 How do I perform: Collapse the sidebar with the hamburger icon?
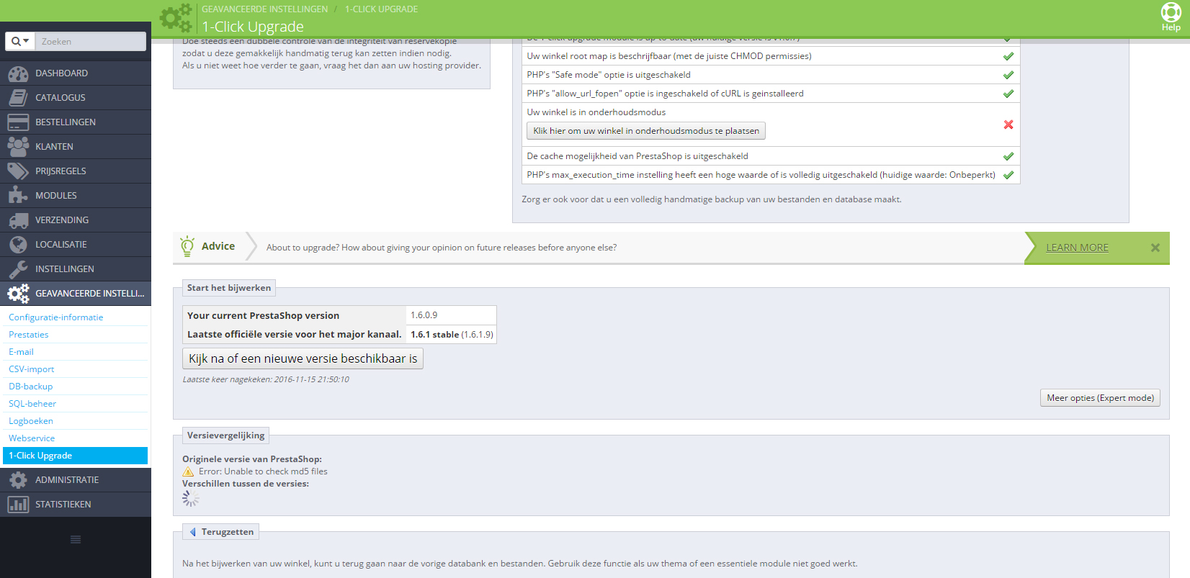tap(76, 540)
